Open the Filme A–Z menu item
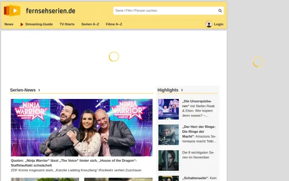 (x=114, y=24)
